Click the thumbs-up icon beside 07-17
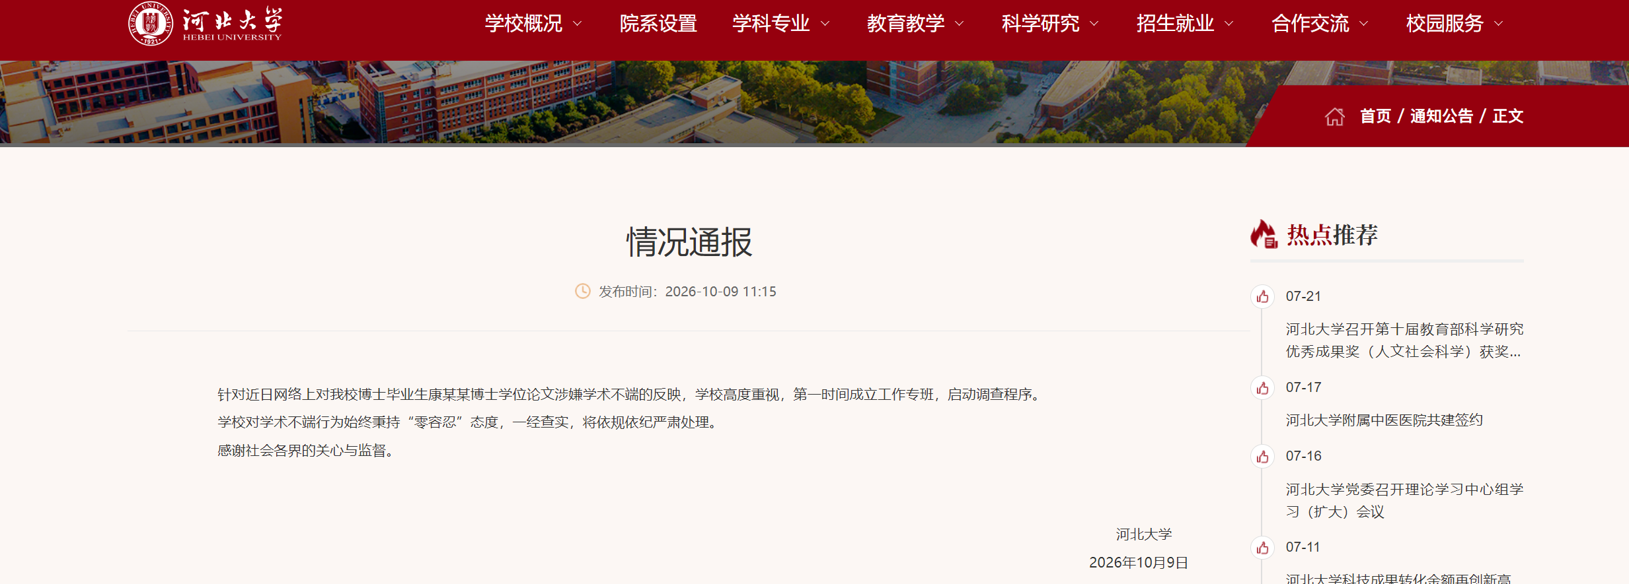This screenshot has width=1629, height=584. click(1262, 388)
